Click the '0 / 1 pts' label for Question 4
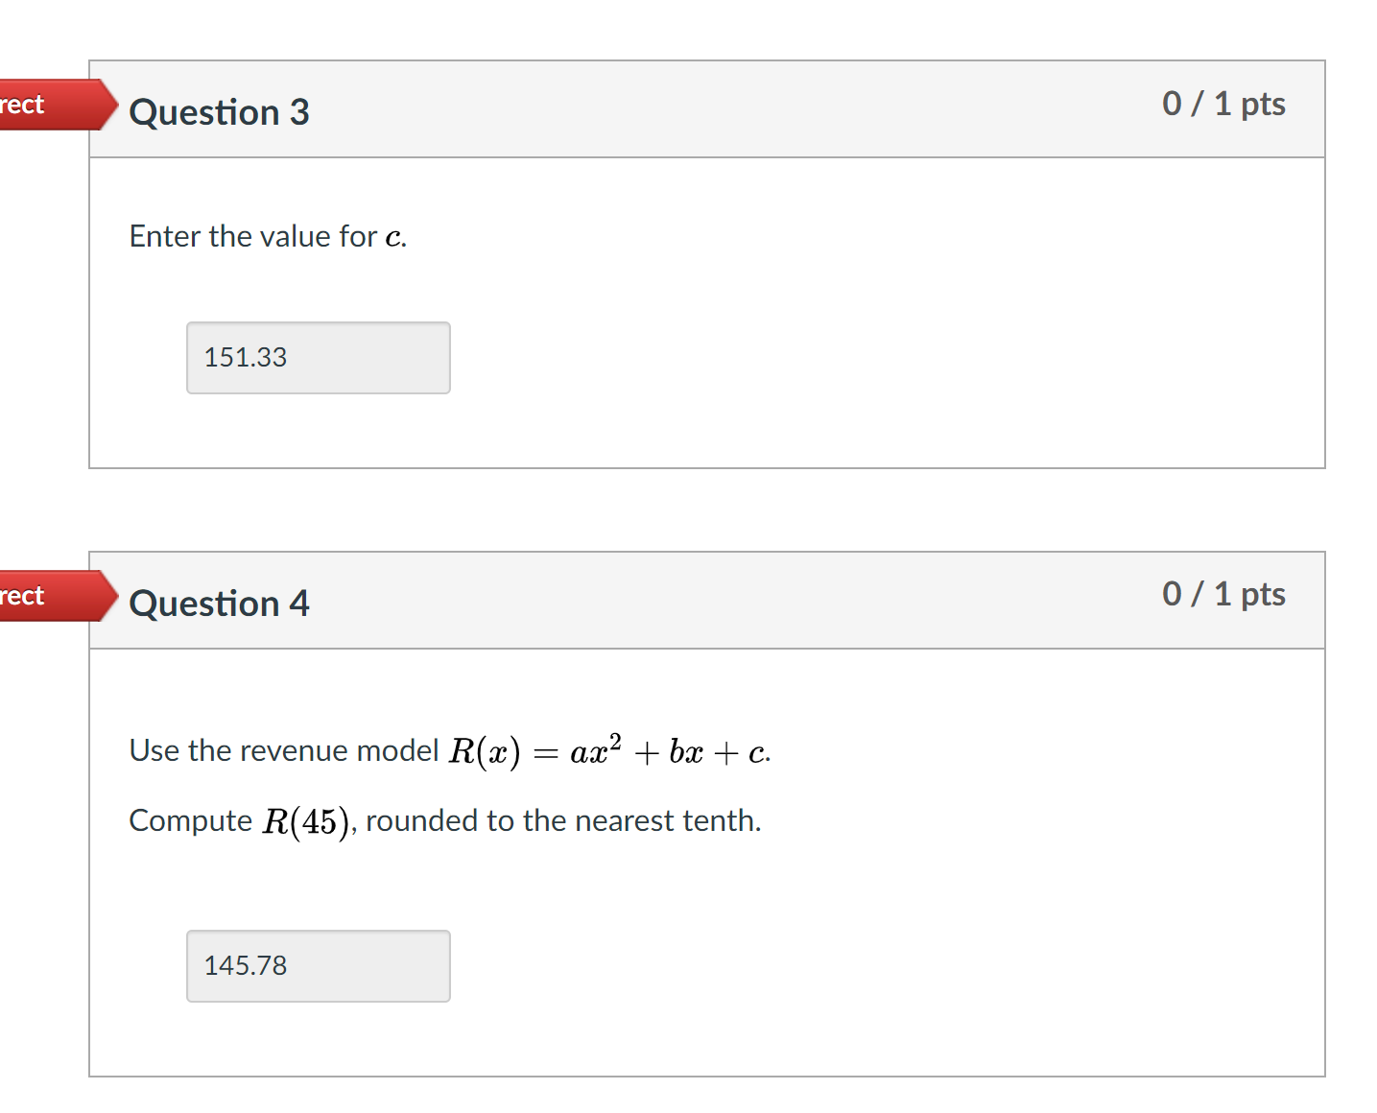The height and width of the screenshot is (1113, 1377). tap(1223, 594)
